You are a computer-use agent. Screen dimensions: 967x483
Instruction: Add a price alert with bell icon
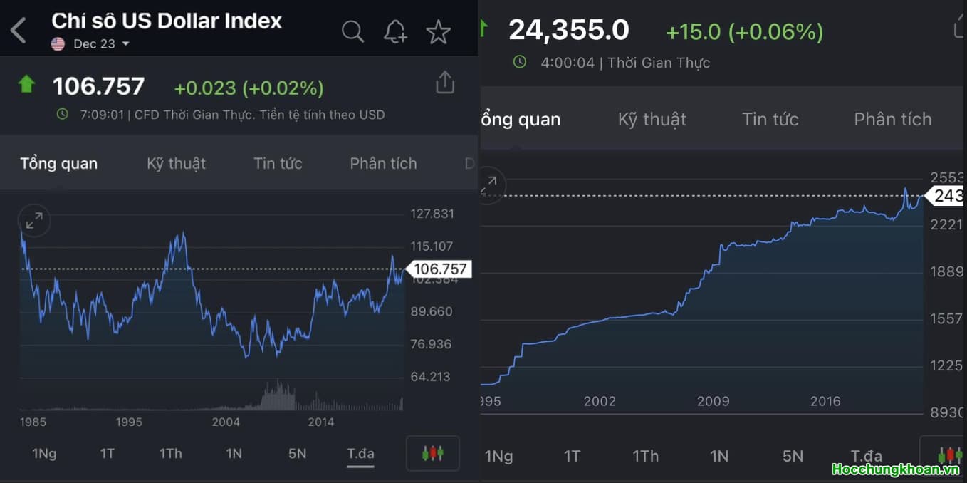(395, 31)
